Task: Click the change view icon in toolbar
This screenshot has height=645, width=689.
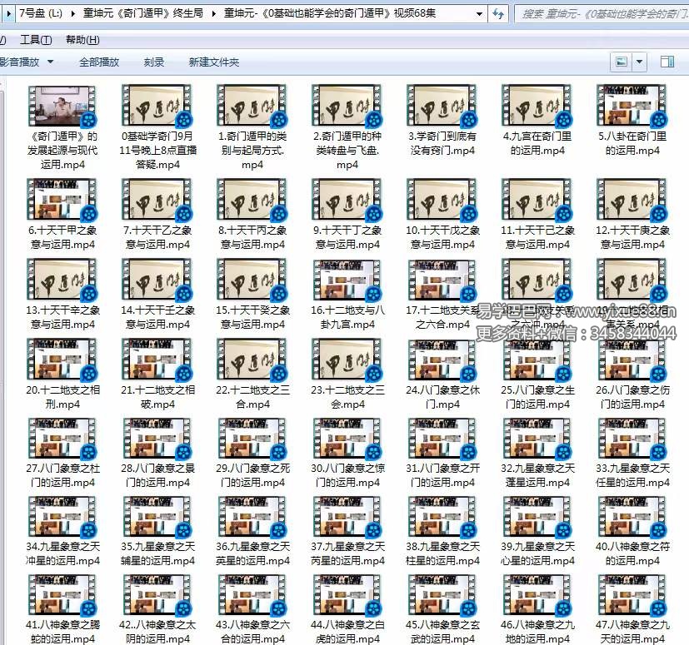Action: click(622, 62)
